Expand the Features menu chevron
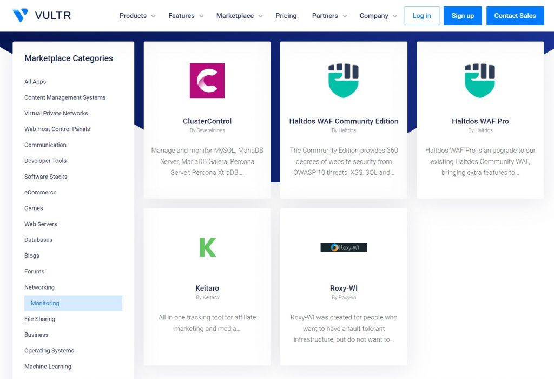 [x=201, y=16]
